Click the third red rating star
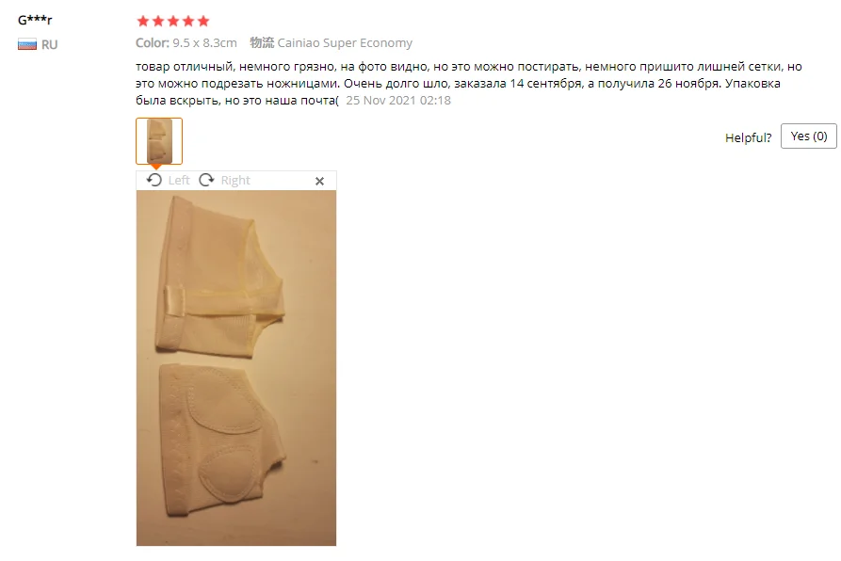The height and width of the screenshot is (561, 841). 172,21
